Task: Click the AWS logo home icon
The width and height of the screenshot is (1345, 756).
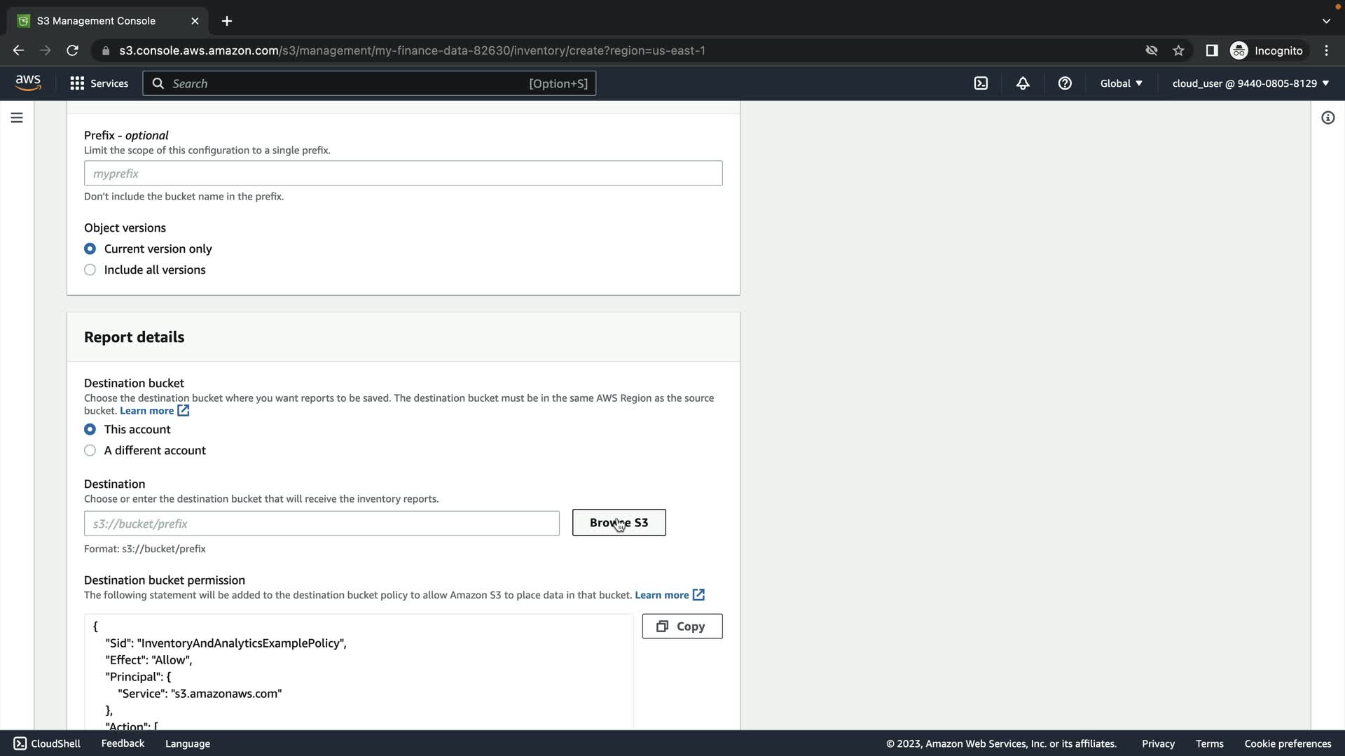Action: pos(28,83)
